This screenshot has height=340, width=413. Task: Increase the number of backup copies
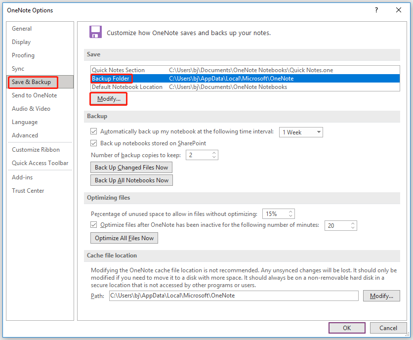click(x=213, y=152)
